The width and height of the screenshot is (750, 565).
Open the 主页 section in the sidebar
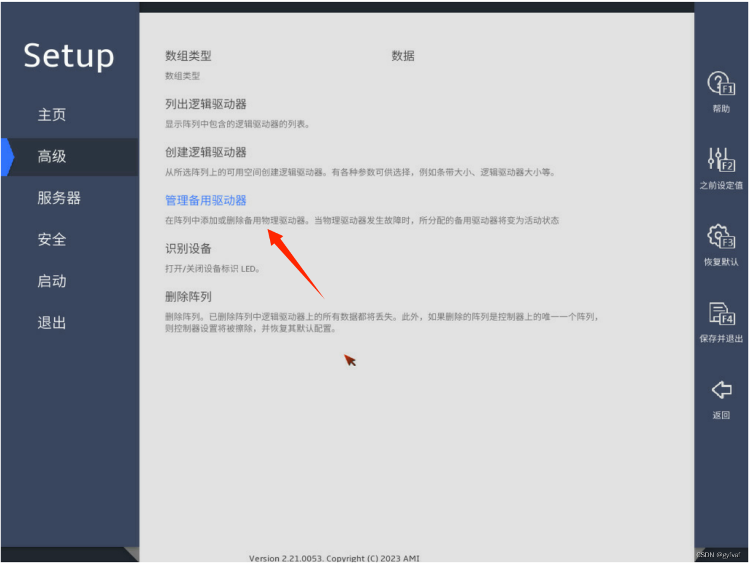52,115
